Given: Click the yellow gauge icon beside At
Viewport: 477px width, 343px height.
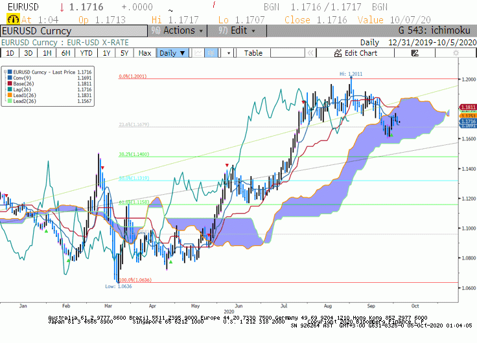Looking at the screenshot, I should 13,19.
